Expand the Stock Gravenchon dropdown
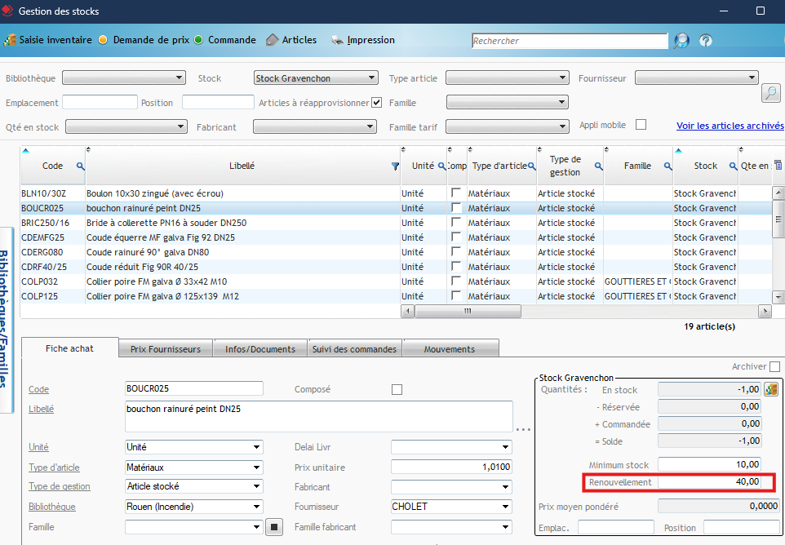Viewport: 785px width, 545px height. click(x=372, y=78)
